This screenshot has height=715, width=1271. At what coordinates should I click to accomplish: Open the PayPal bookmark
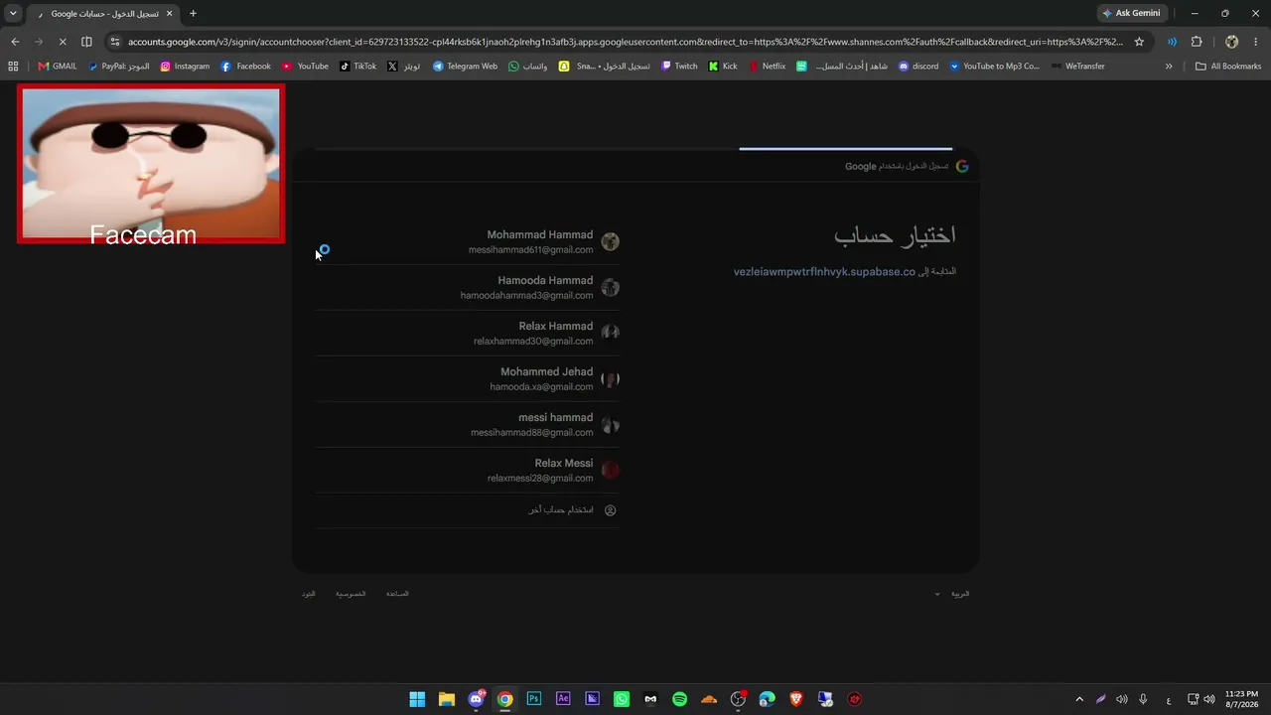pos(119,67)
